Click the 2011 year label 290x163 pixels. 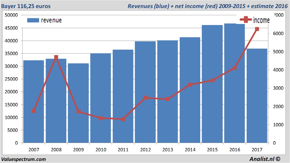[x=123, y=149]
